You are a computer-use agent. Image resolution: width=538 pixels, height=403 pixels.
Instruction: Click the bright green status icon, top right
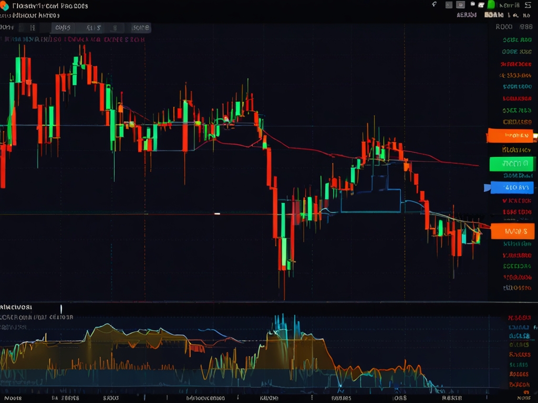(x=491, y=5)
